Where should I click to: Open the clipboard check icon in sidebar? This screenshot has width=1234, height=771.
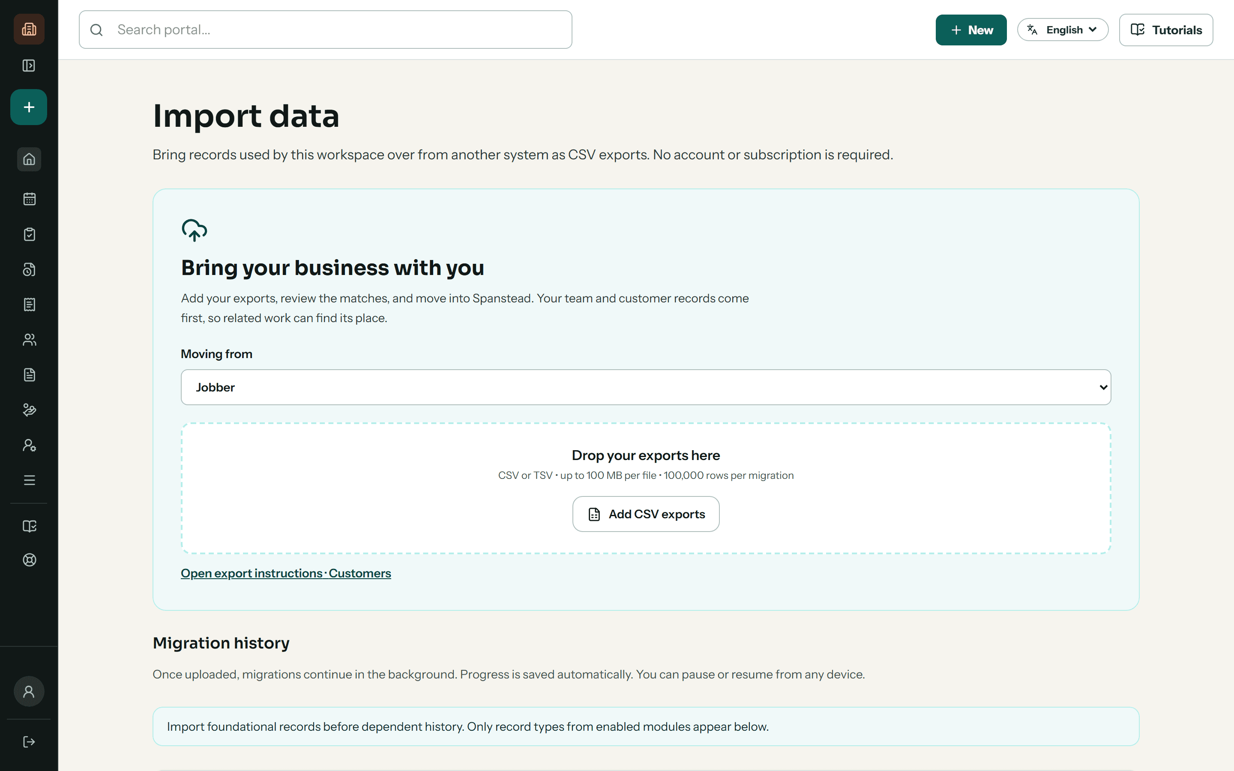(x=29, y=234)
